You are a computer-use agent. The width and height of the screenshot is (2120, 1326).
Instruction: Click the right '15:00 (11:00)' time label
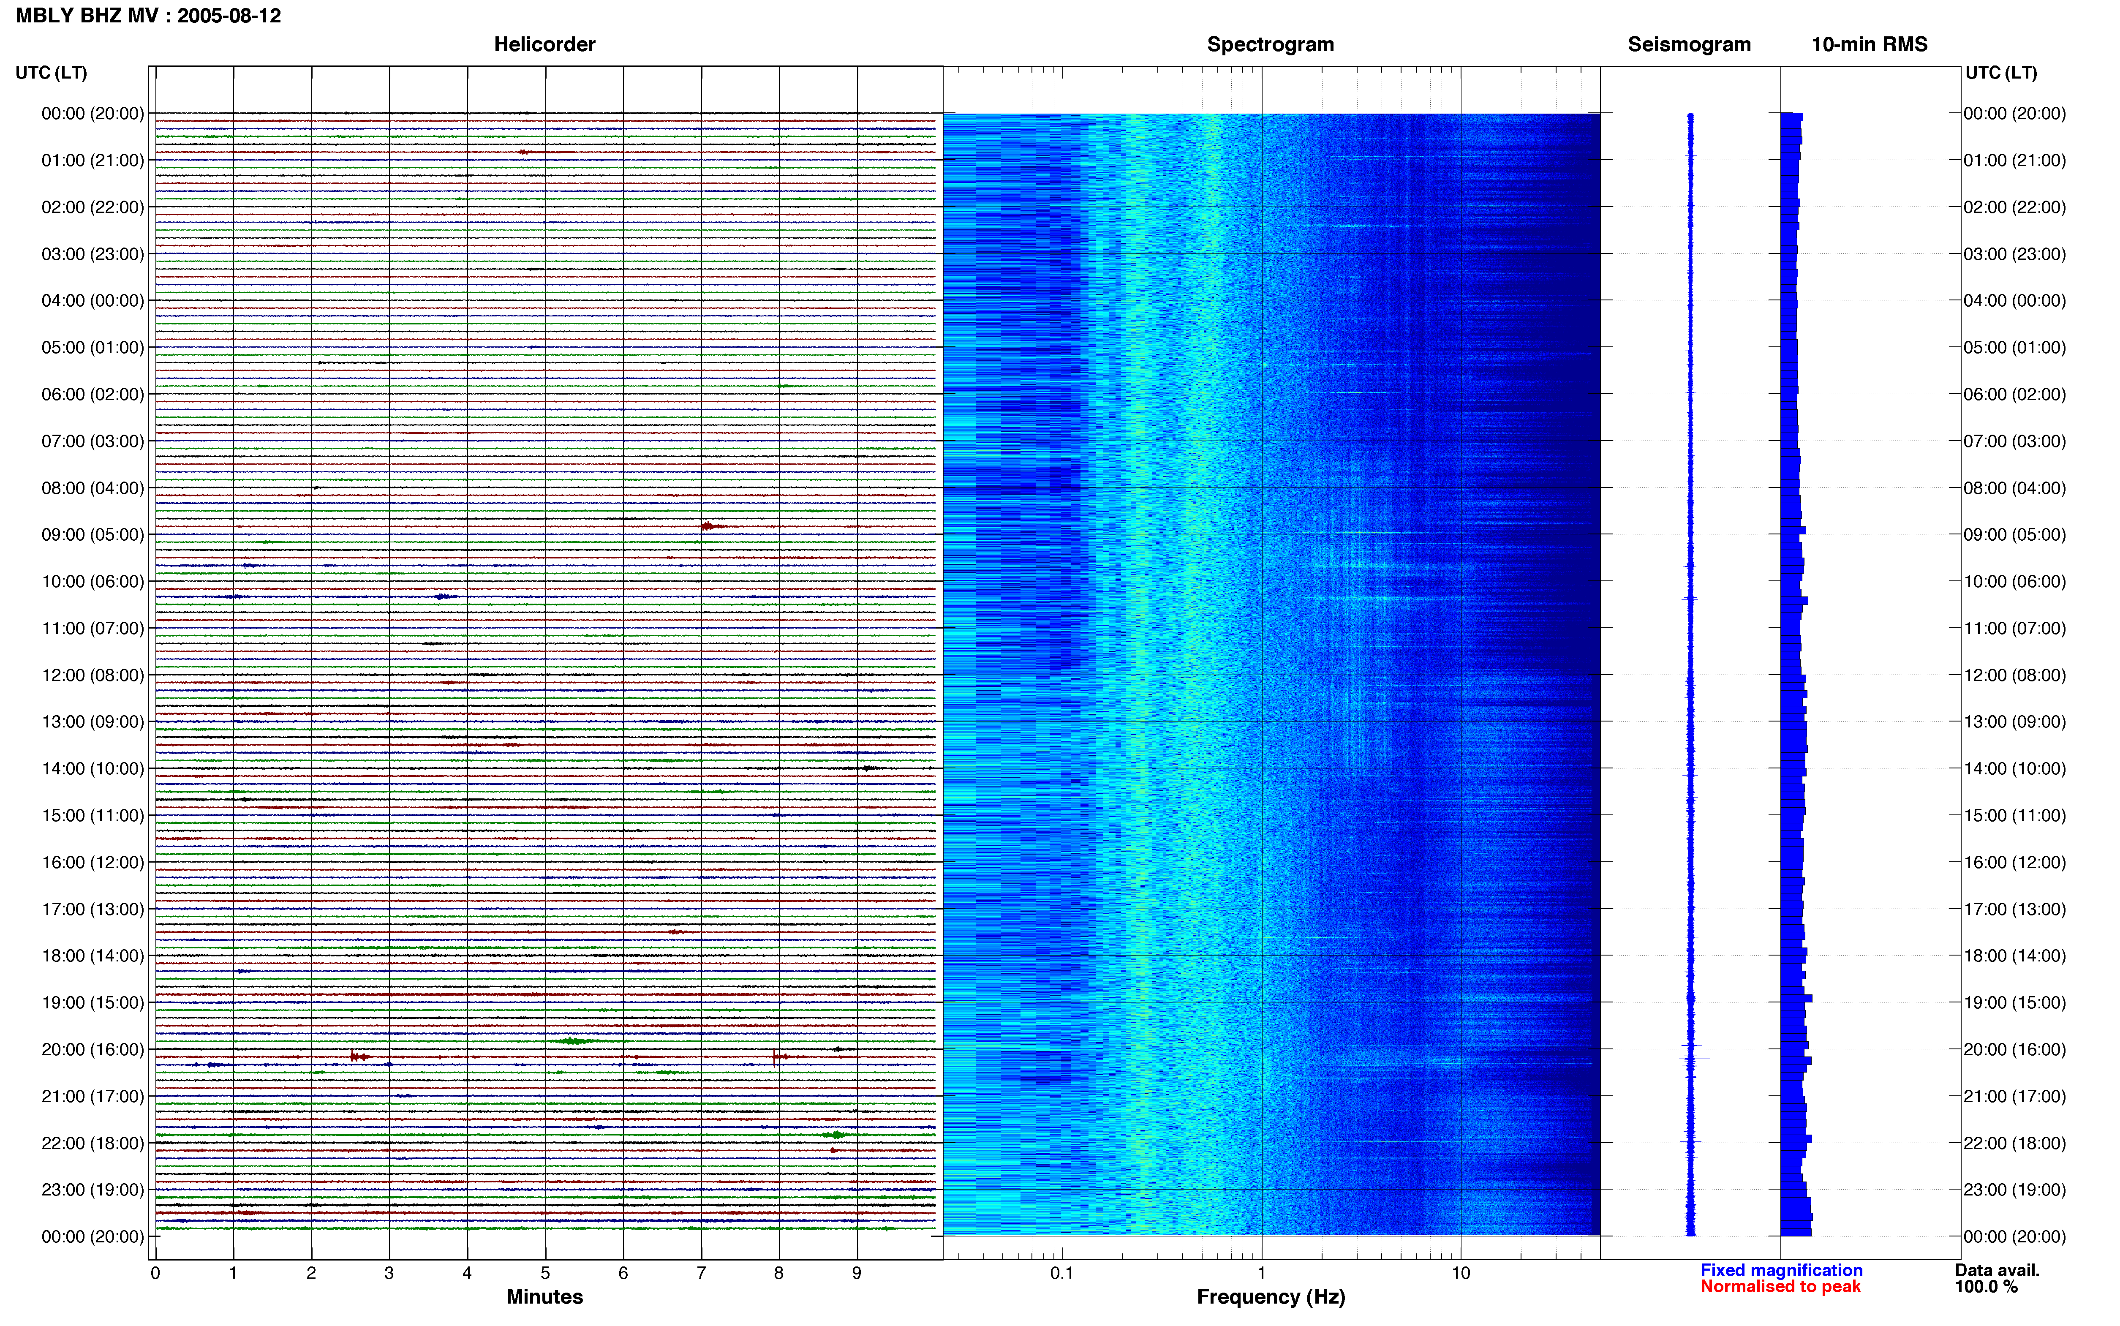click(2015, 816)
